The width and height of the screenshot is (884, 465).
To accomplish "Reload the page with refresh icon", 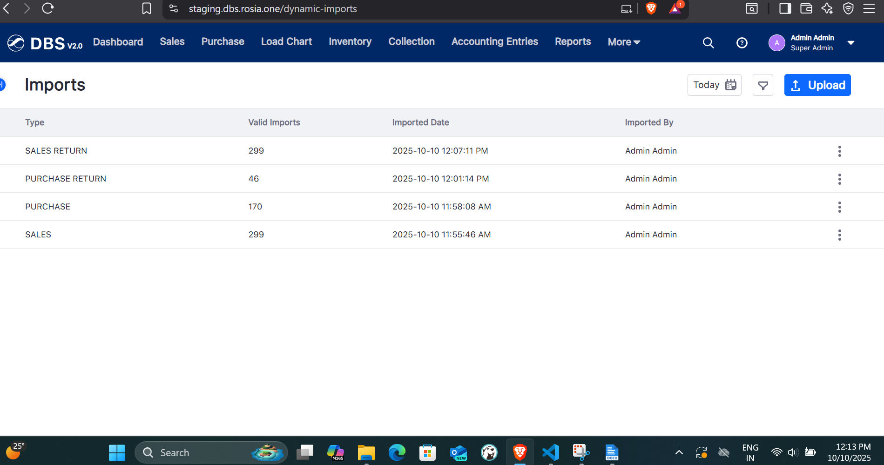I will pyautogui.click(x=48, y=8).
